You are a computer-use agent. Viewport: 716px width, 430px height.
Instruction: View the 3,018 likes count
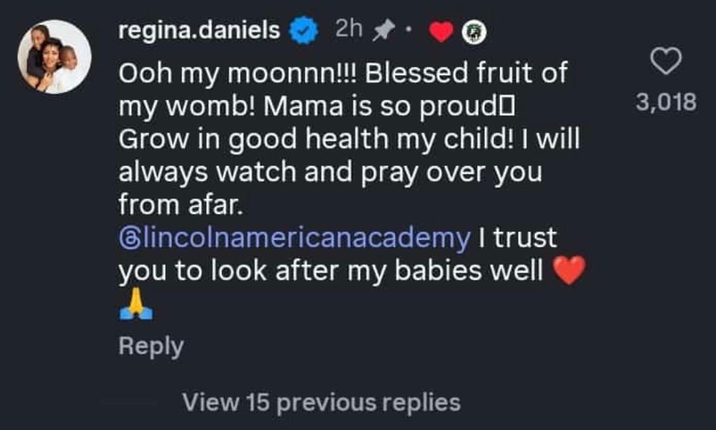click(x=666, y=102)
